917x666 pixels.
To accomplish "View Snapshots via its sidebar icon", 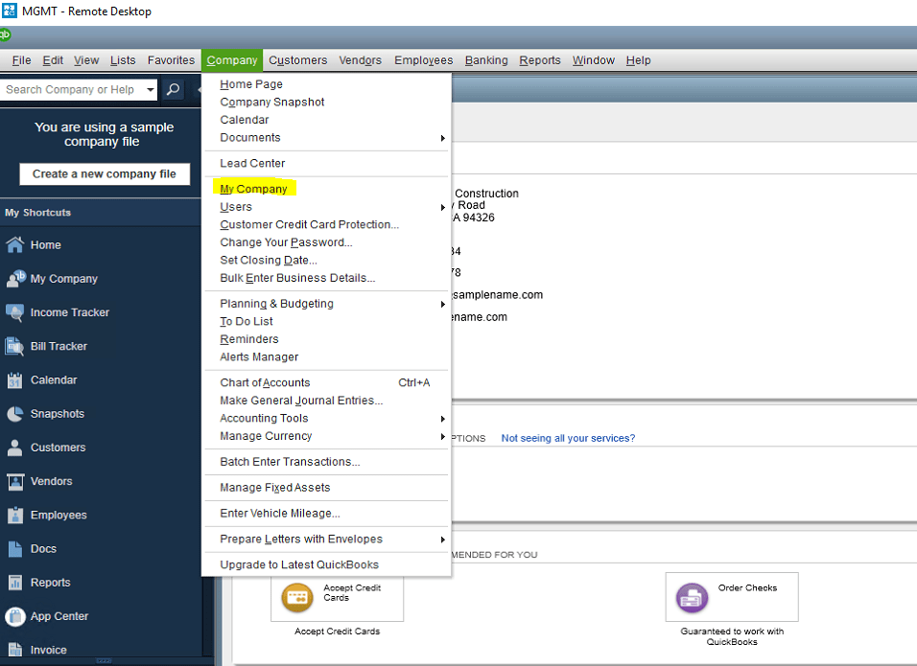I will click(x=56, y=414).
